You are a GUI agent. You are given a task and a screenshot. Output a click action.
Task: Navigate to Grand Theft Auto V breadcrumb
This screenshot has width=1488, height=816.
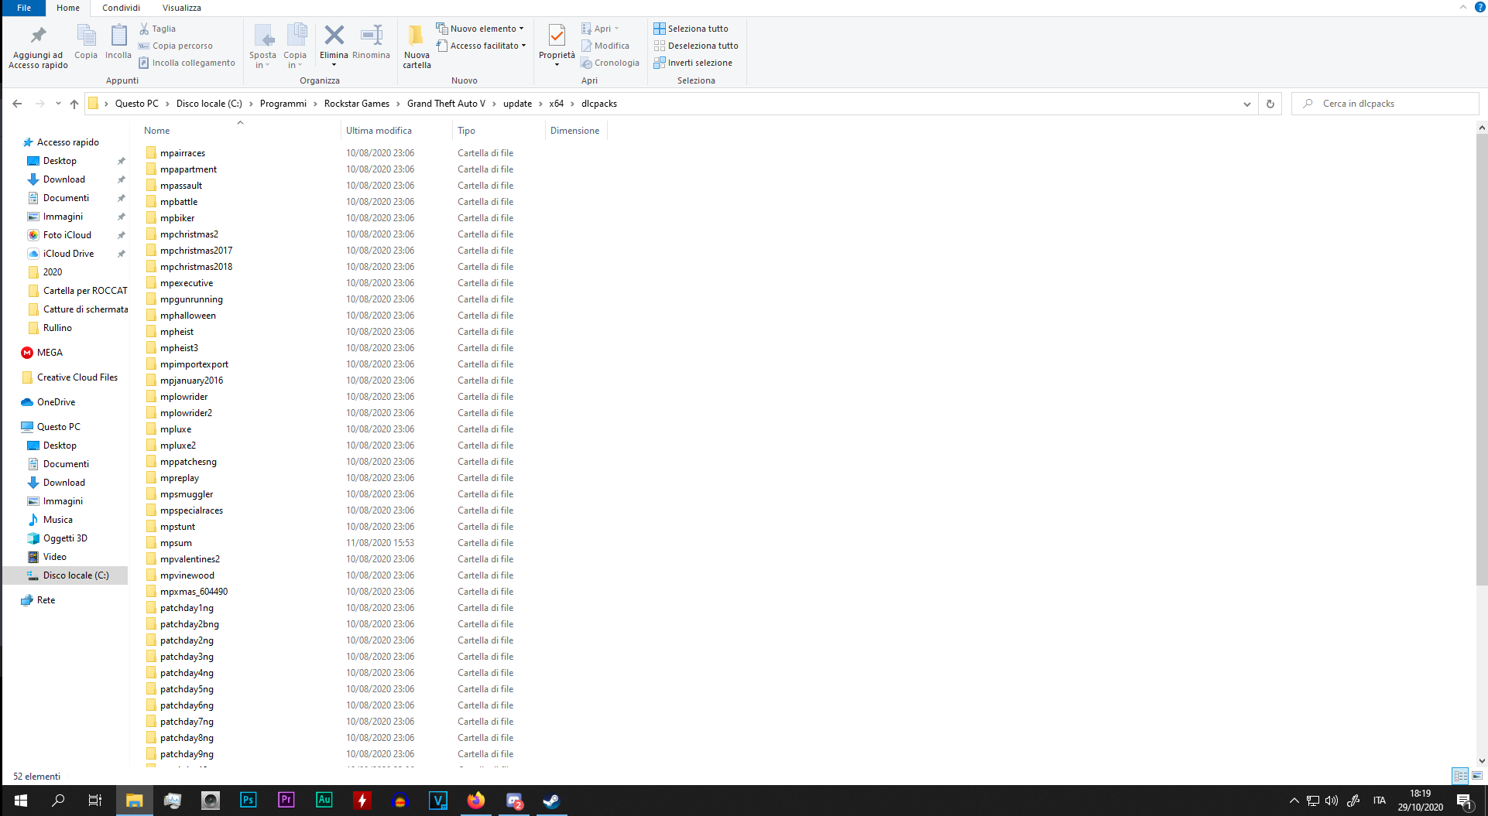(446, 104)
